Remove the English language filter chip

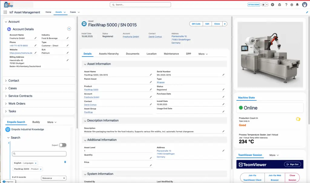(35, 163)
